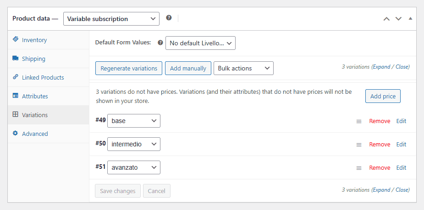Viewport: 424px width, 210px height.
Task: Edit variation #51 avanzato
Action: (x=401, y=167)
